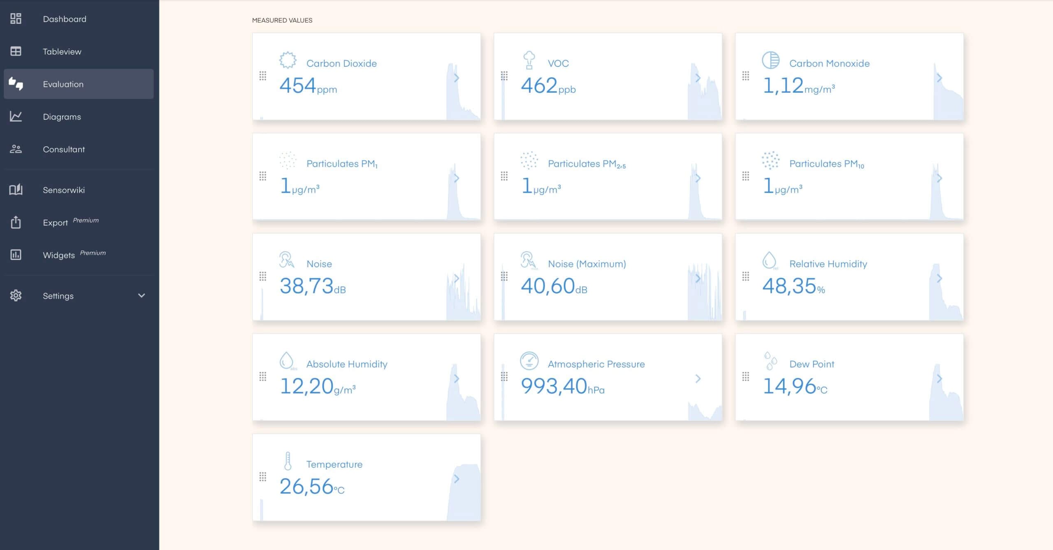Grab the Carbon Dioxide card drag handle
Viewport: 1053px width, 550px height.
click(263, 76)
